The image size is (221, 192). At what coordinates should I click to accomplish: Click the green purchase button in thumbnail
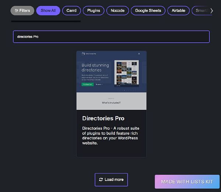[x=88, y=84]
